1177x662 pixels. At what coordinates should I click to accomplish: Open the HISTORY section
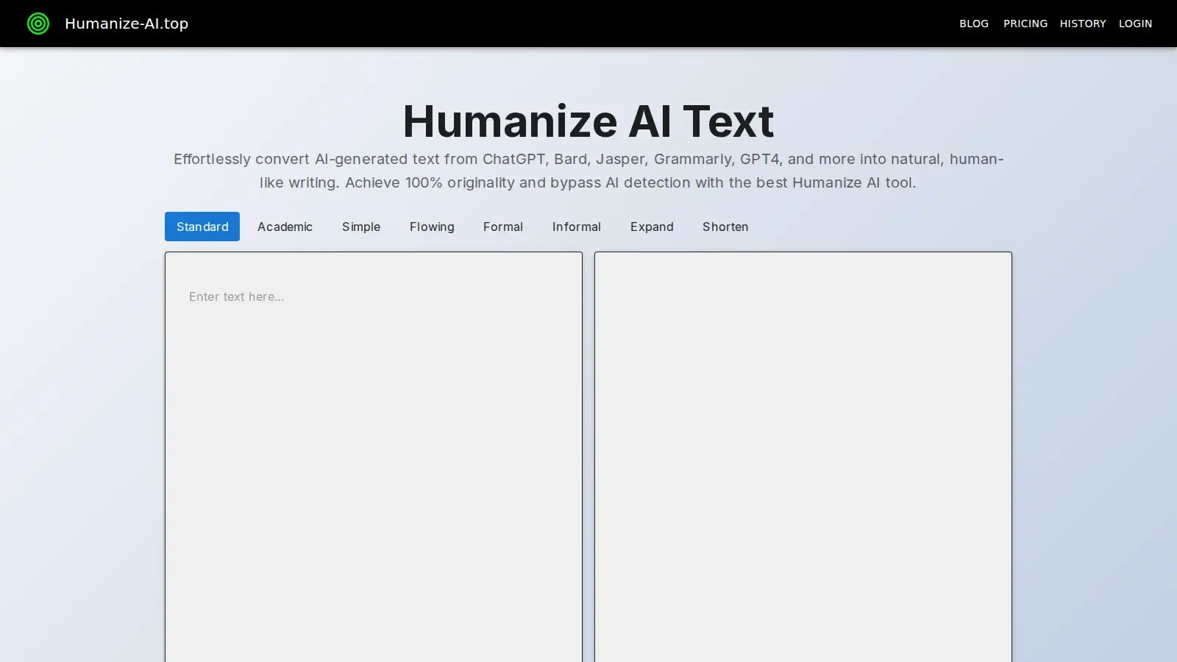tap(1082, 23)
